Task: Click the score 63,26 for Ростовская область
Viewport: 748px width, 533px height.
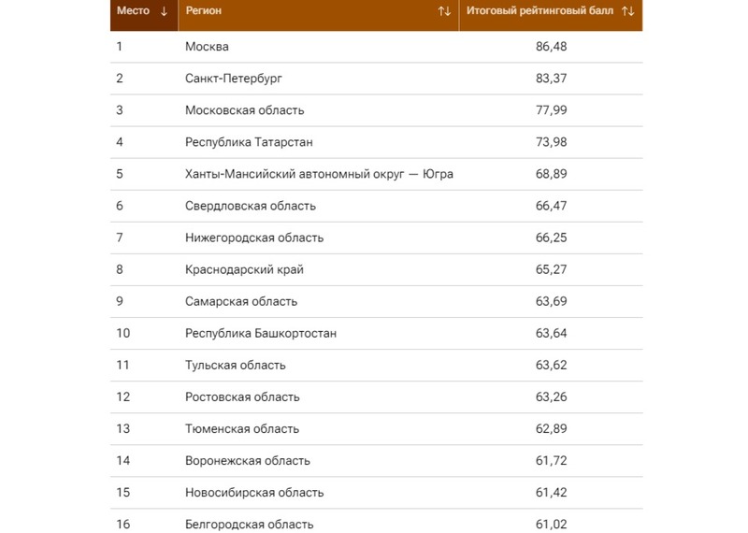Action: (551, 397)
